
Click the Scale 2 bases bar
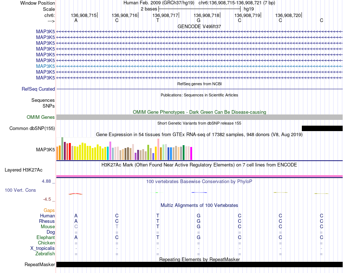coord(199,9)
